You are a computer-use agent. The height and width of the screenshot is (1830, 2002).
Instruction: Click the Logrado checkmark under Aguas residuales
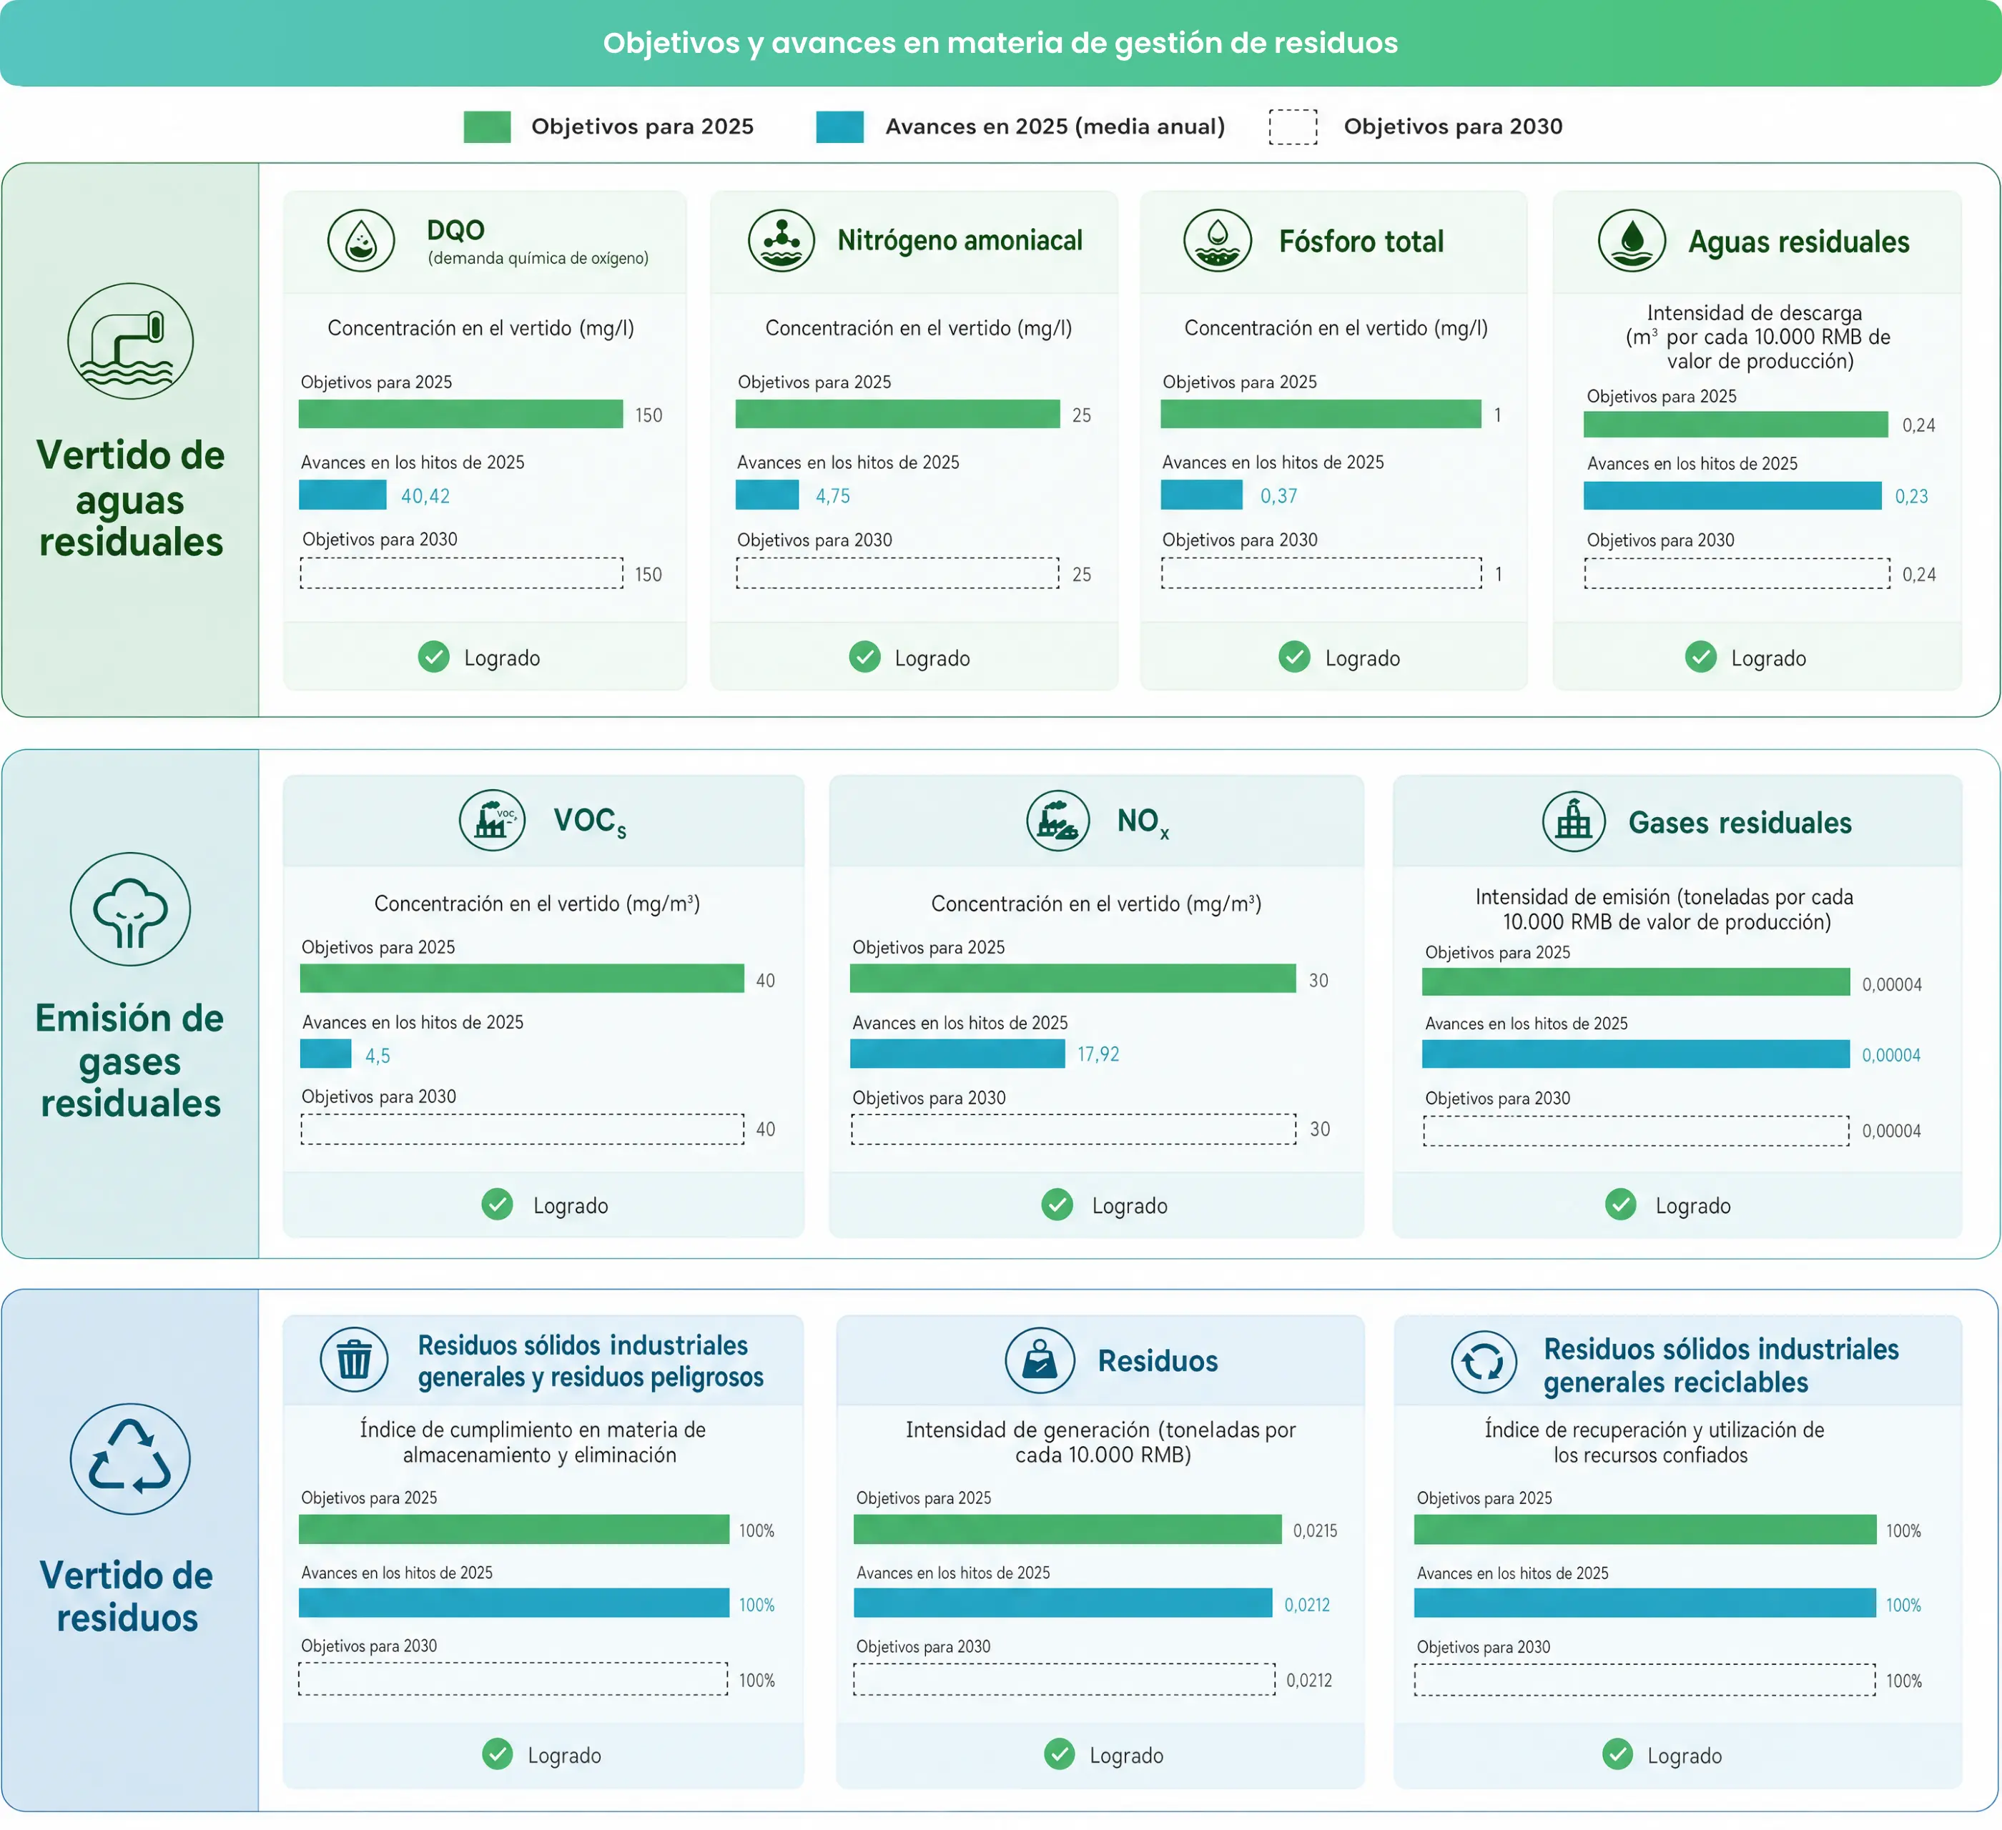click(1701, 658)
